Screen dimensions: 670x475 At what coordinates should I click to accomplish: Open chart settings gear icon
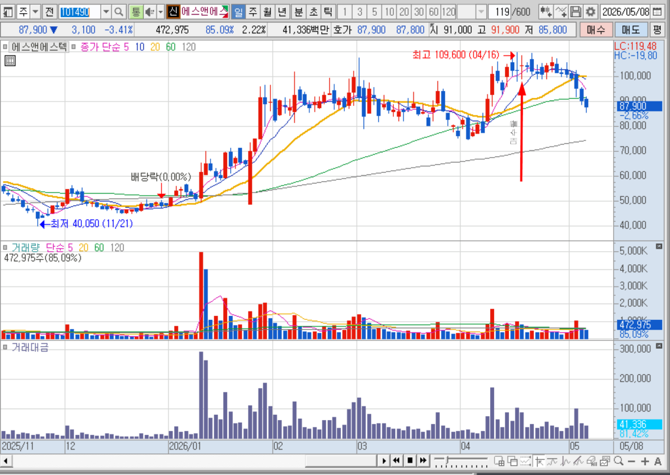591,12
